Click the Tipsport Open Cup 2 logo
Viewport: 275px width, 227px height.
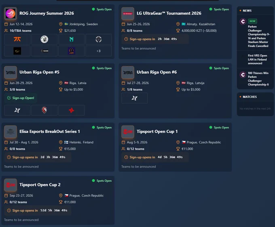pos(11,185)
